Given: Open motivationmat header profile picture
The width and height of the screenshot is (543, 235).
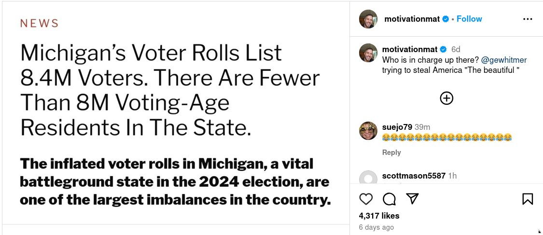Looking at the screenshot, I should (368, 19).
